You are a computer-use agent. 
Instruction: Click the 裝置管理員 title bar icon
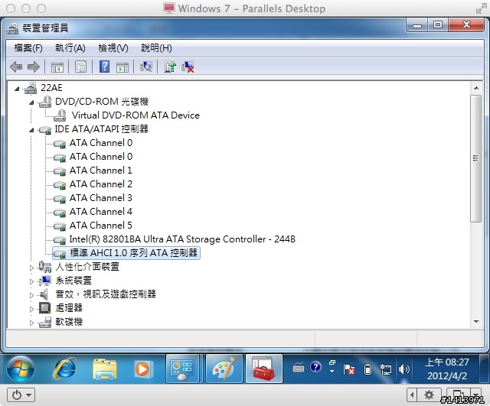coord(12,28)
